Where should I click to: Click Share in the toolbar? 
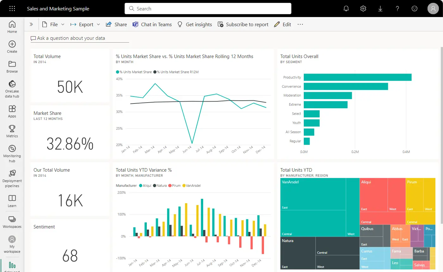pos(116,24)
